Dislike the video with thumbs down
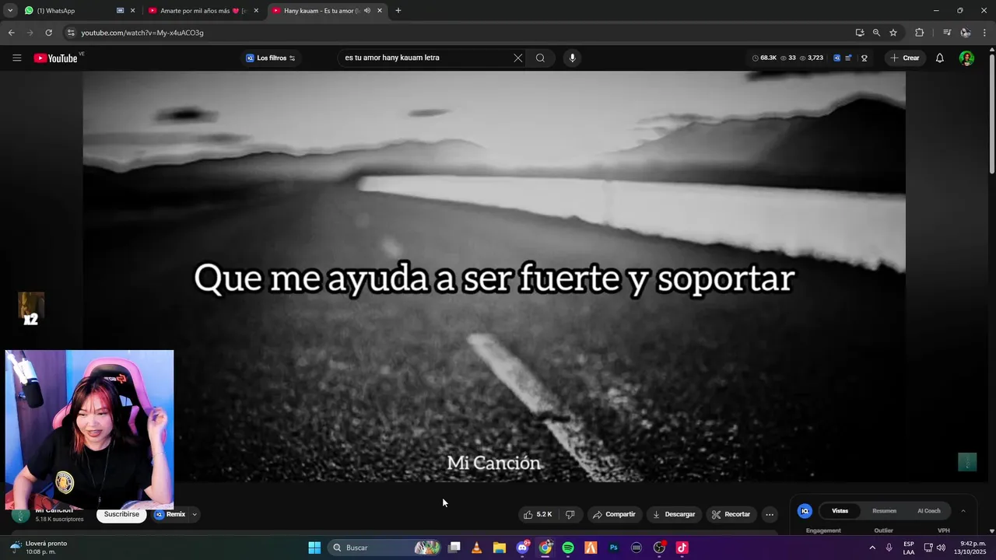 click(x=570, y=515)
